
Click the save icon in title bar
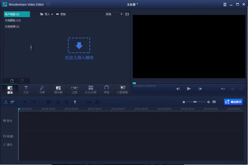point(48,5)
